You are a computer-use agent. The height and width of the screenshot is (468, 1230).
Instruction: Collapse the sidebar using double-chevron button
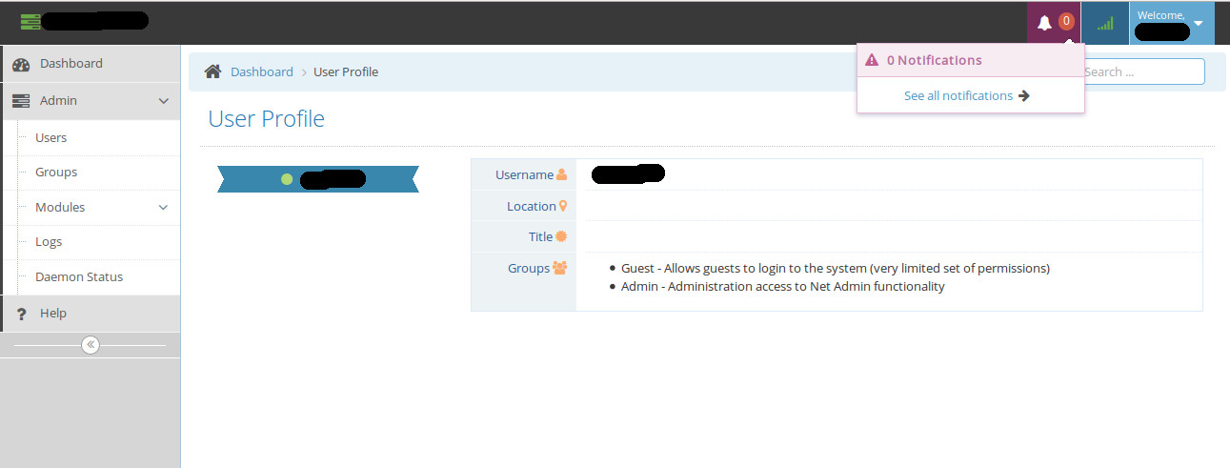point(91,345)
